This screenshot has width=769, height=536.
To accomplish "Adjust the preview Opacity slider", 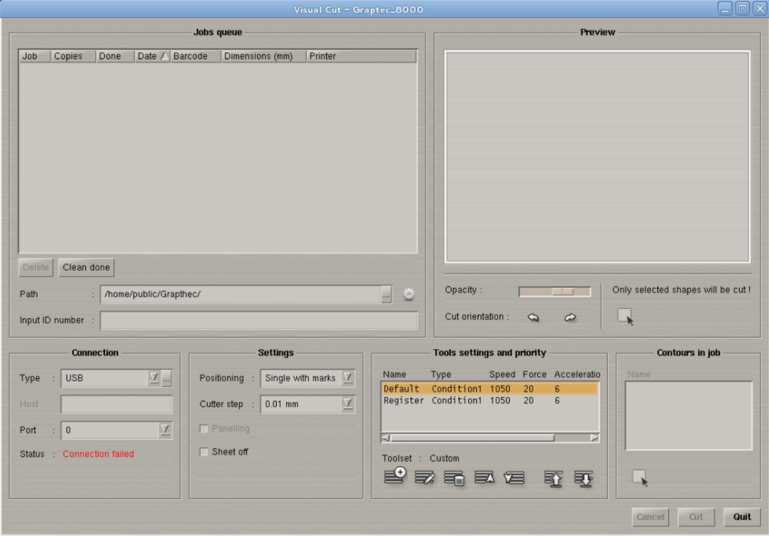I will (563, 292).
